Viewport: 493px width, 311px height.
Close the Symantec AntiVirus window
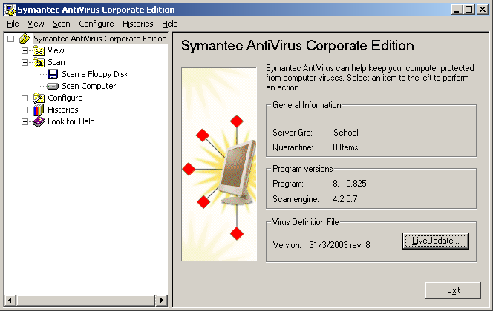[482, 10]
